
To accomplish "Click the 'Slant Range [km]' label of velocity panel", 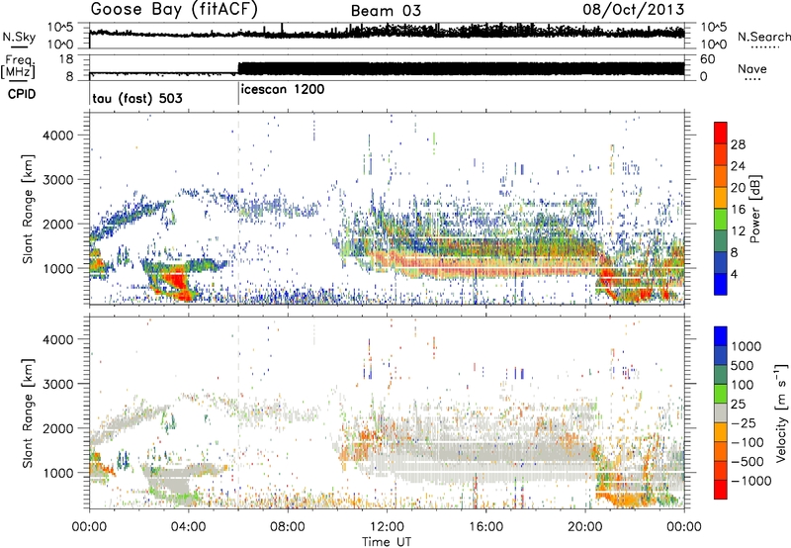I will tap(28, 412).
